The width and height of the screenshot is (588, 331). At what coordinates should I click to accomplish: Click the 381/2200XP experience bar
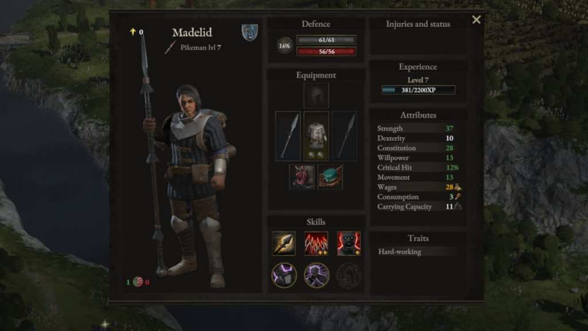418,90
